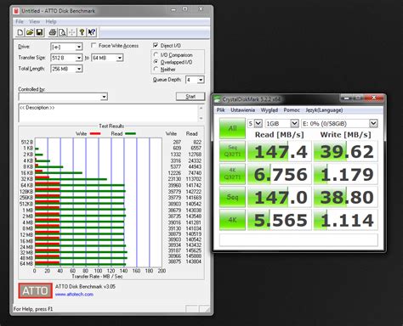This screenshot has width=403, height=326.
Task: Open the Queue Depth dropdown
Action: pos(201,80)
